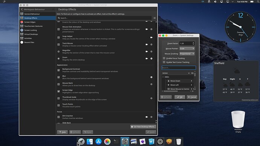This screenshot has height=146, width=260.
Task: Enable Mouse Mark checkbox
Action: pos(58,84)
